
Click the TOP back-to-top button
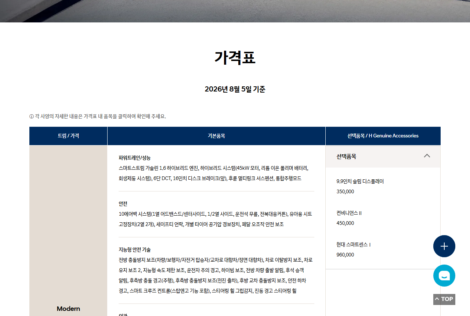tap(444, 299)
